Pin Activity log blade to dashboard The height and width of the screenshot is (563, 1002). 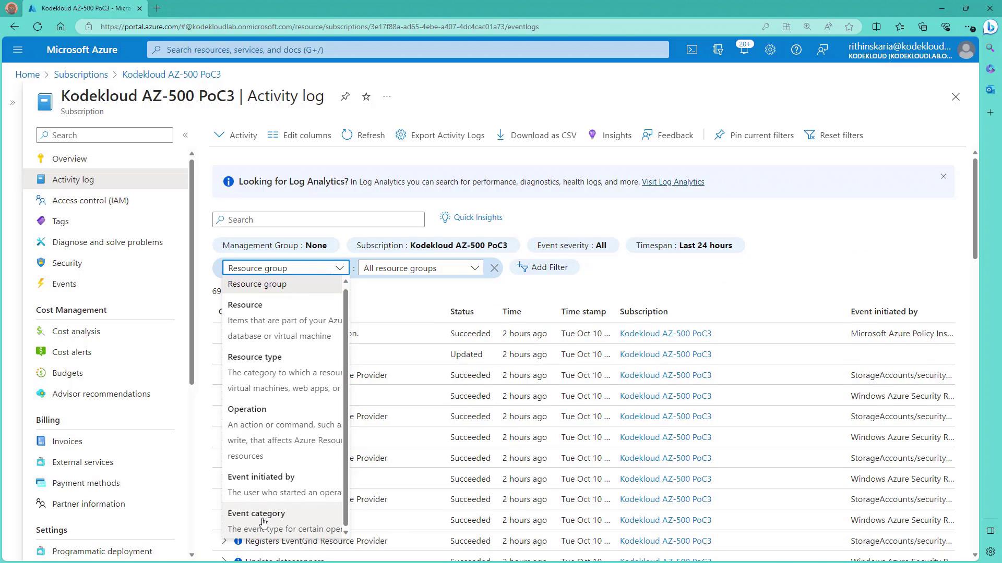click(x=345, y=96)
